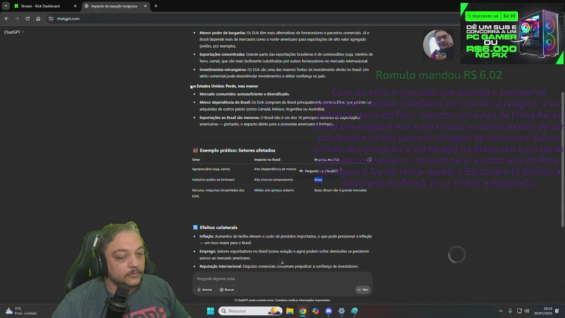565x318 pixels.
Task: Click the streamer avatar thumbnail overlay
Action: (x=438, y=45)
